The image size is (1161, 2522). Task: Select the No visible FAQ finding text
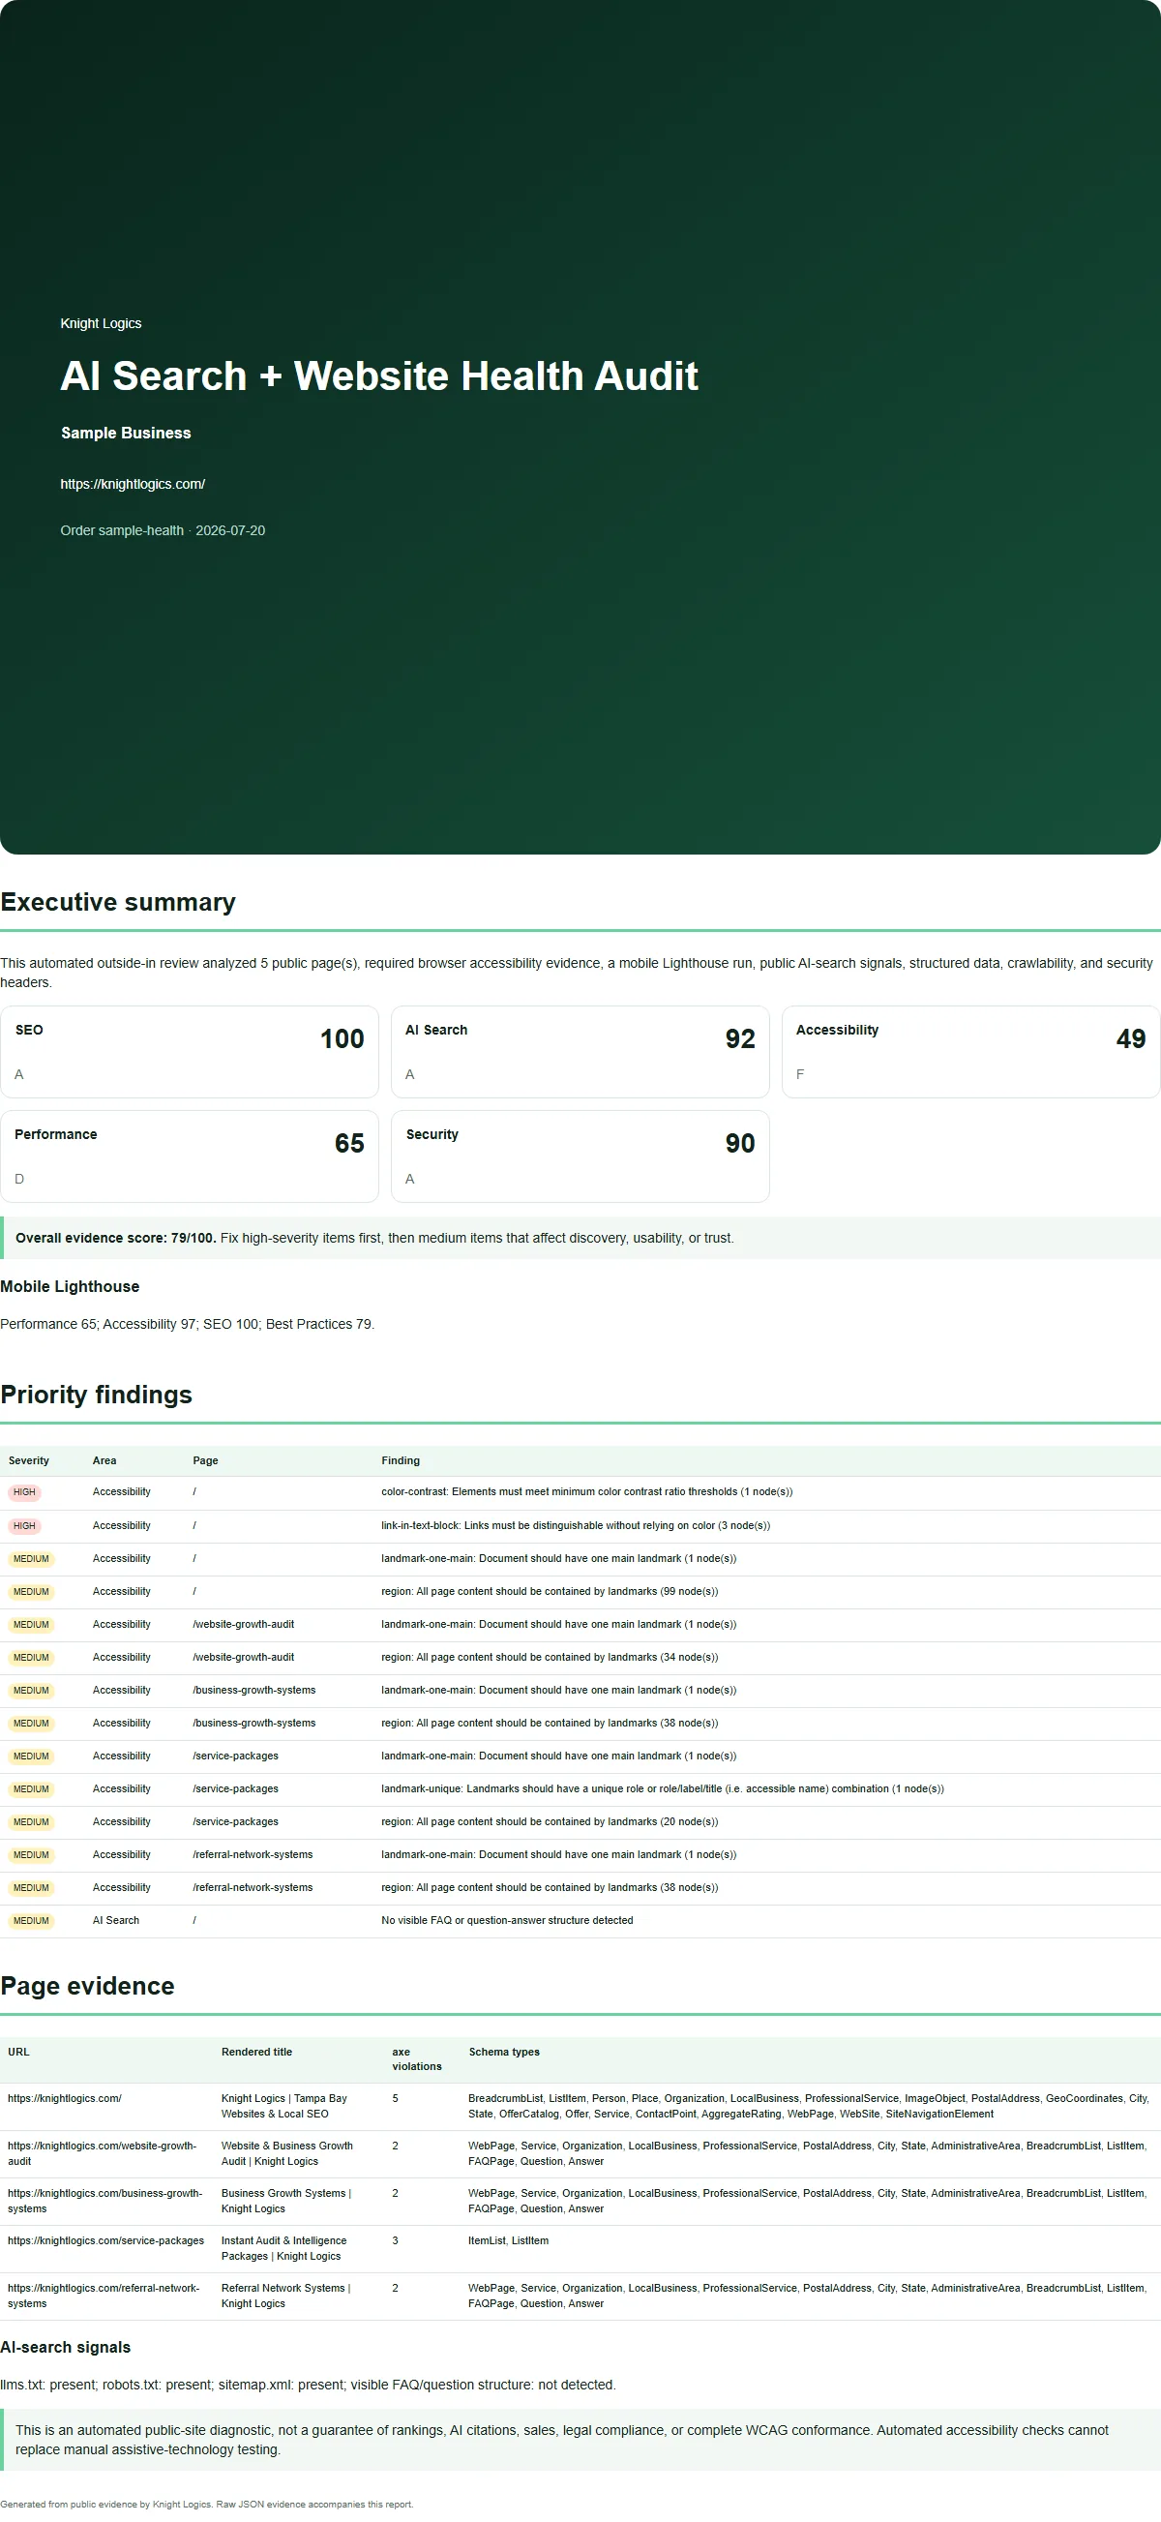(x=507, y=1921)
